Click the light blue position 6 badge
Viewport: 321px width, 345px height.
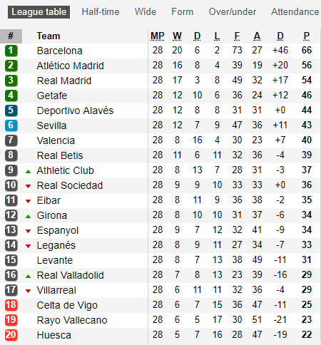pyautogui.click(x=11, y=125)
